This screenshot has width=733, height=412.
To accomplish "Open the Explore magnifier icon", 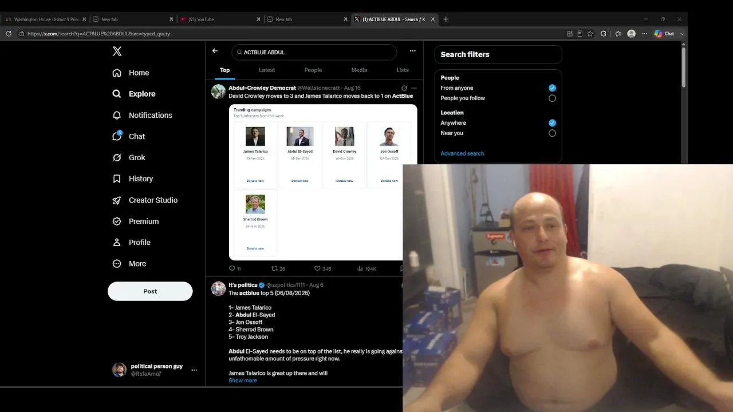I will coord(117,94).
